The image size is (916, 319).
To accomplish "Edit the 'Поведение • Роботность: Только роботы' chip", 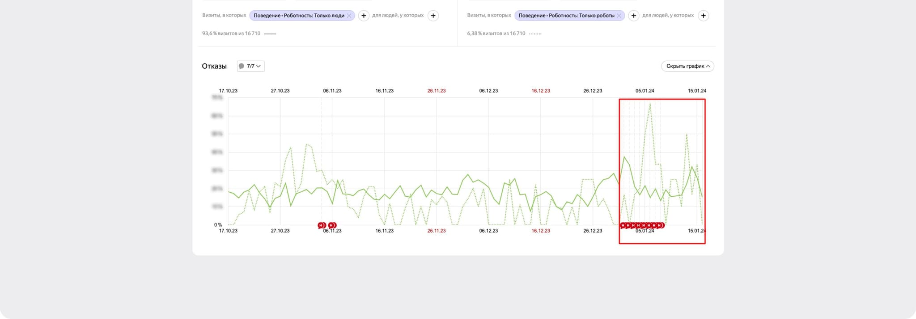I will tap(566, 16).
